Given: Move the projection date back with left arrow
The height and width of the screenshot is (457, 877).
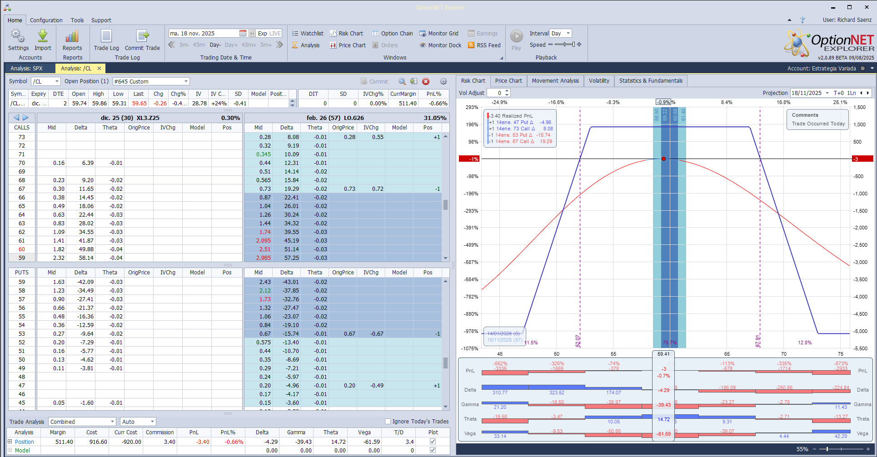Looking at the screenshot, I should click(x=861, y=93).
